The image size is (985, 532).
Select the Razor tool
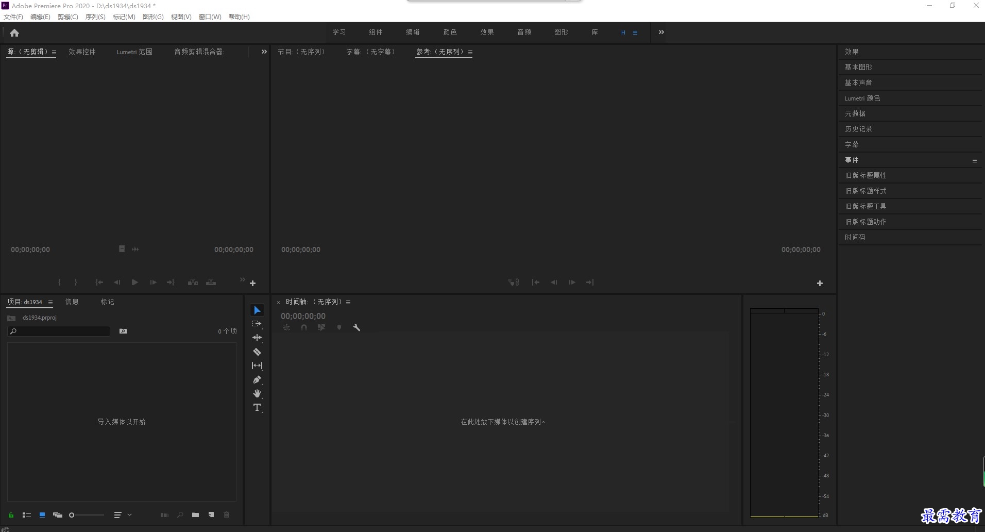tap(257, 352)
